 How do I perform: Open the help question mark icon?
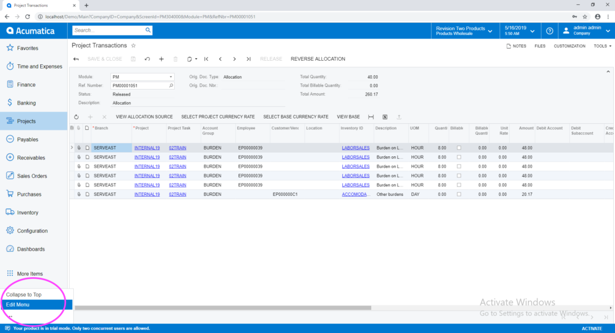[x=550, y=31]
